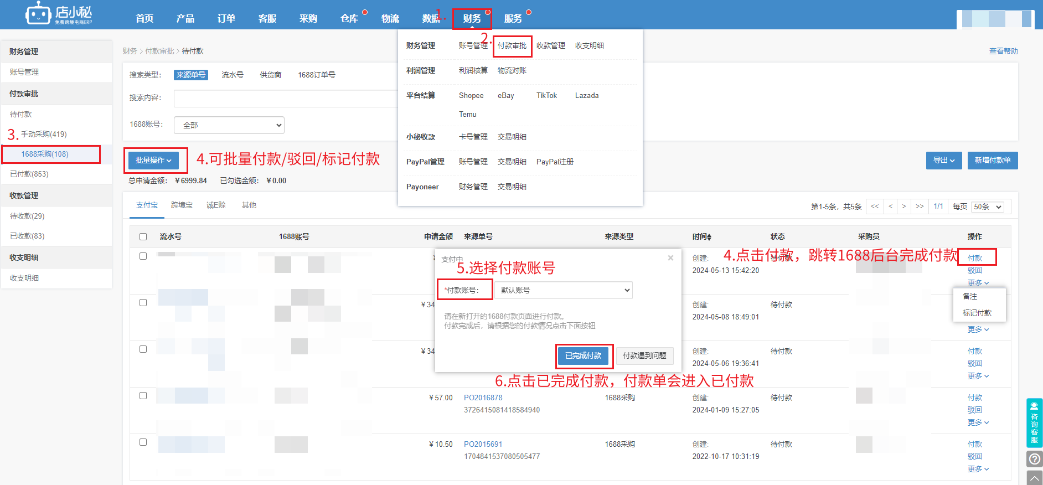Select TikTok in the 平台结算 menu row

point(546,95)
